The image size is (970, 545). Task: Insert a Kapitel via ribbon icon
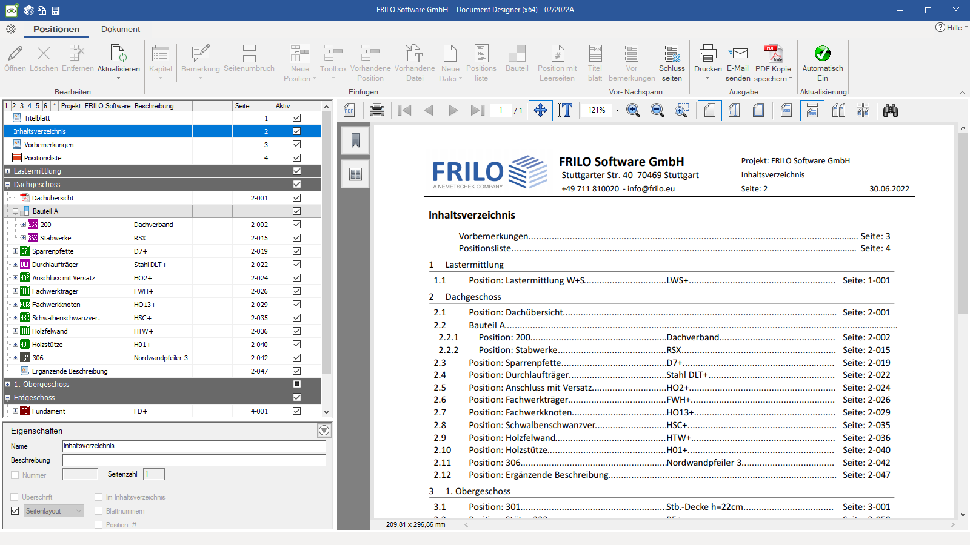click(x=161, y=53)
